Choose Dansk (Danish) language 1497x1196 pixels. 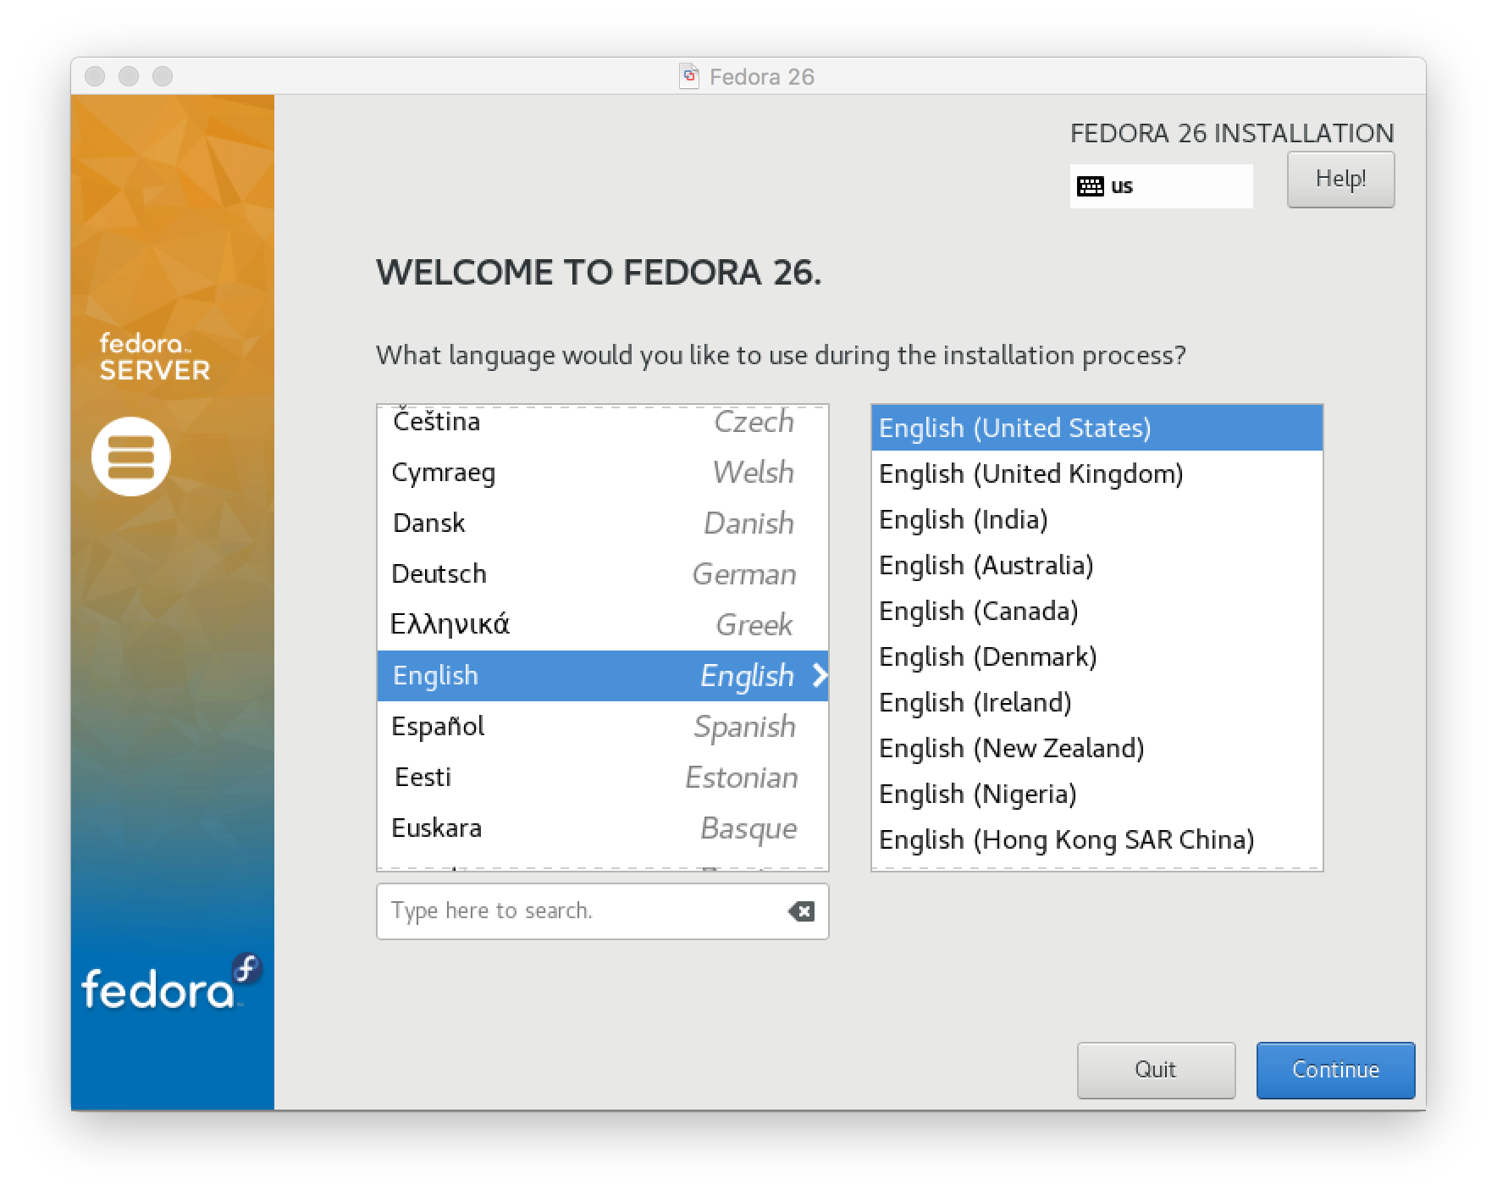(602, 523)
